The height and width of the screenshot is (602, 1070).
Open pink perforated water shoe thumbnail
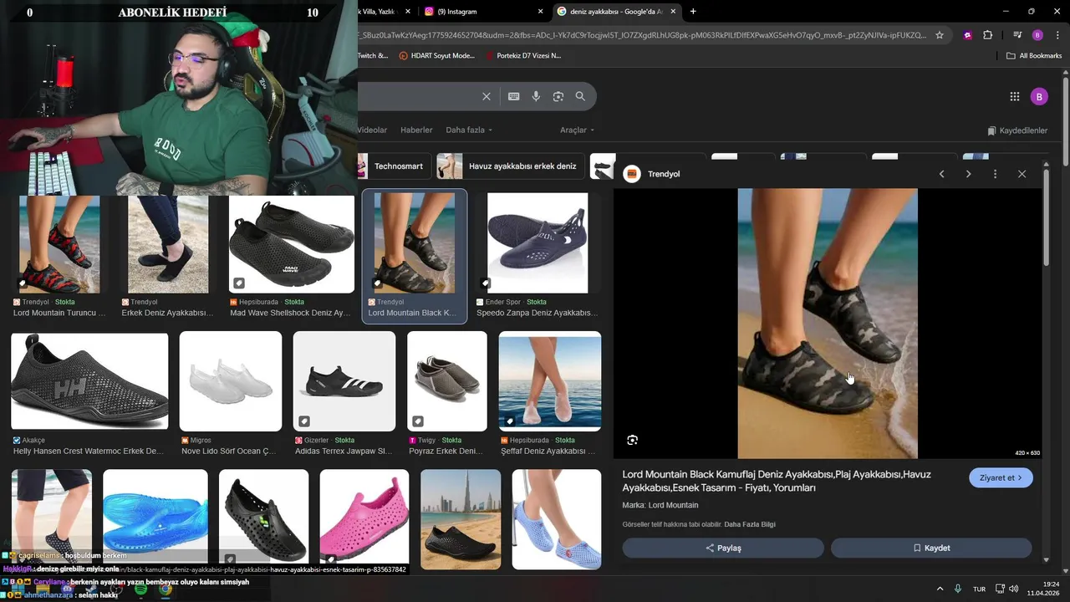(364, 518)
